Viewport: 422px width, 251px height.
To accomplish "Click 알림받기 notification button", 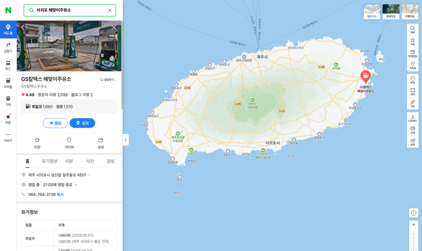I will pos(107,79).
